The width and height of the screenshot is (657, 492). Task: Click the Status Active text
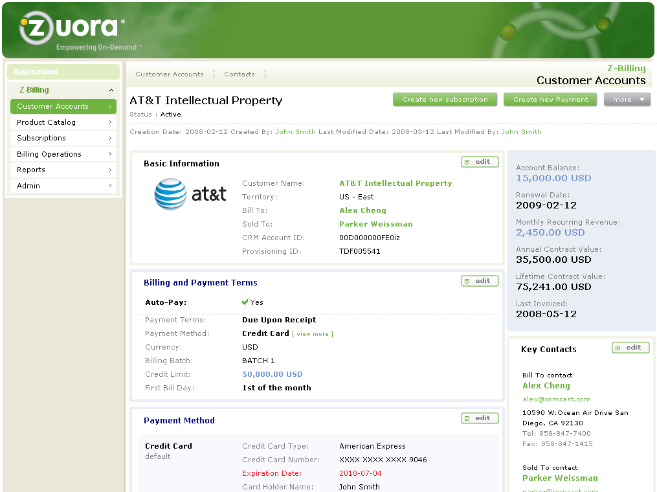[170, 115]
